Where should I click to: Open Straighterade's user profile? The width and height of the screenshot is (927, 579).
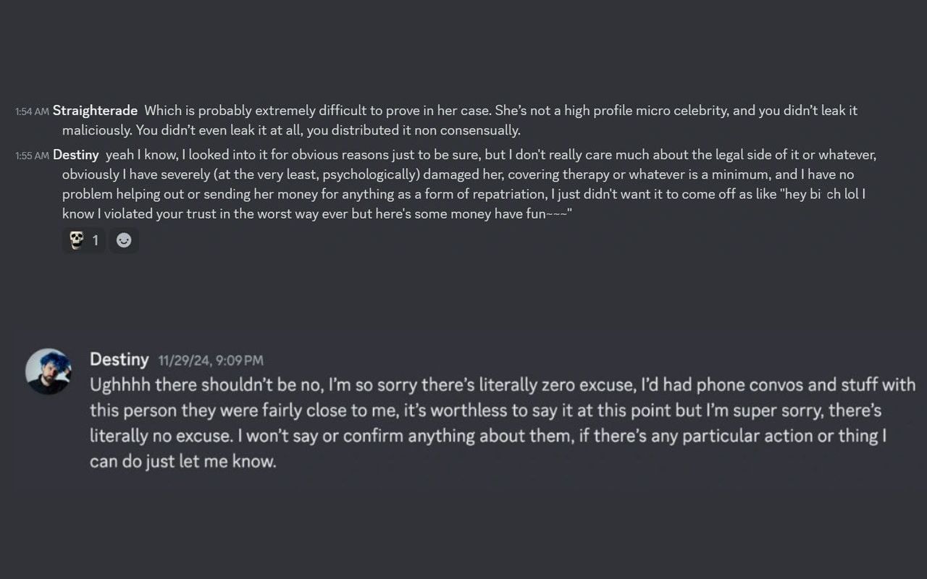(94, 111)
